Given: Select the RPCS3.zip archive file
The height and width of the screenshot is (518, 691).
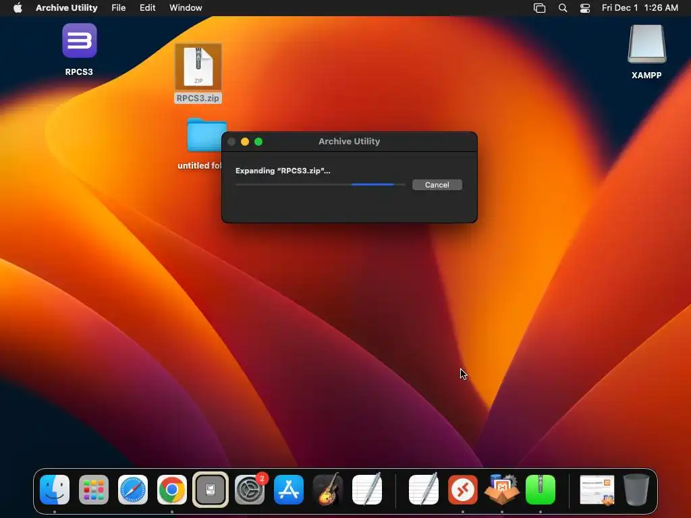Looking at the screenshot, I should 198,67.
